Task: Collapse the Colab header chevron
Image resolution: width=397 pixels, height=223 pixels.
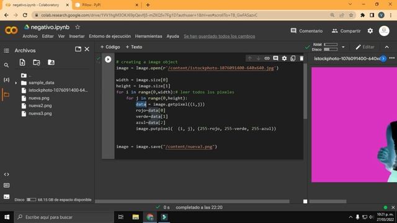Action: point(387,47)
